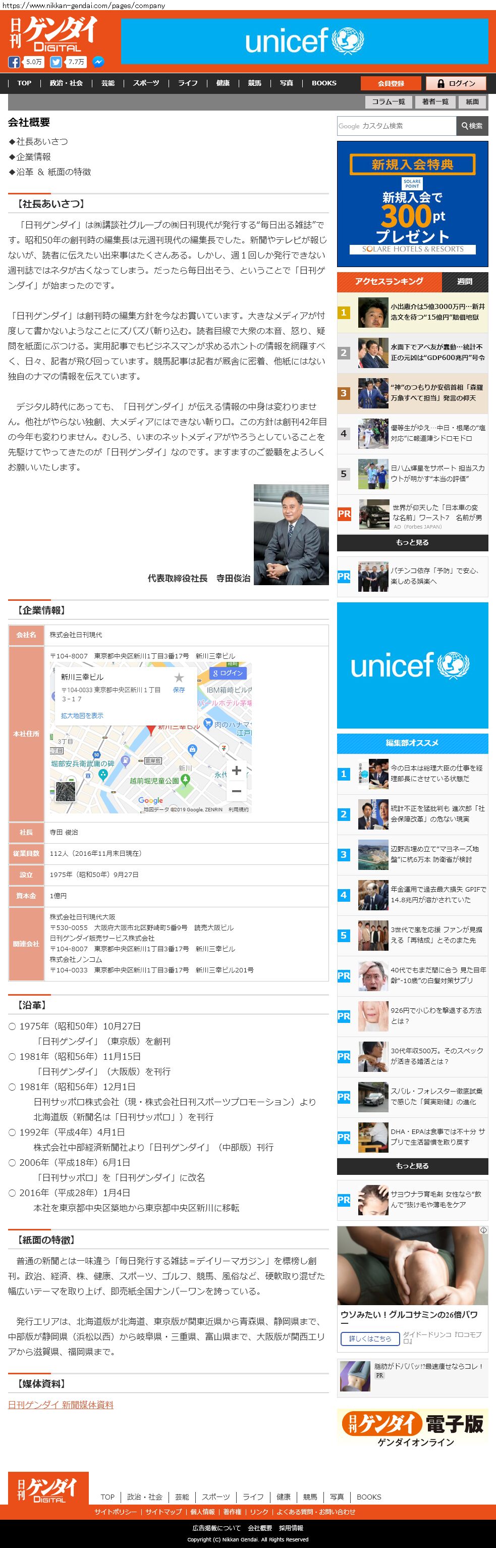
Task: Select the アクセスランキング tab
Action: [x=389, y=281]
